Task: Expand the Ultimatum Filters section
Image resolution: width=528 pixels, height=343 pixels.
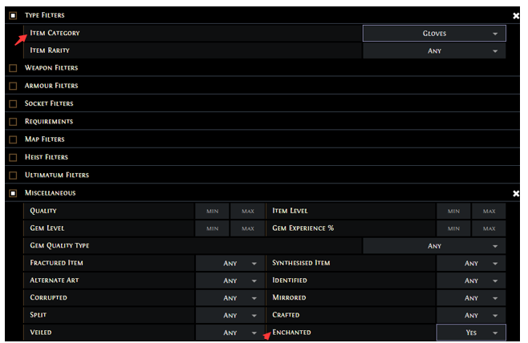Action: tap(57, 175)
